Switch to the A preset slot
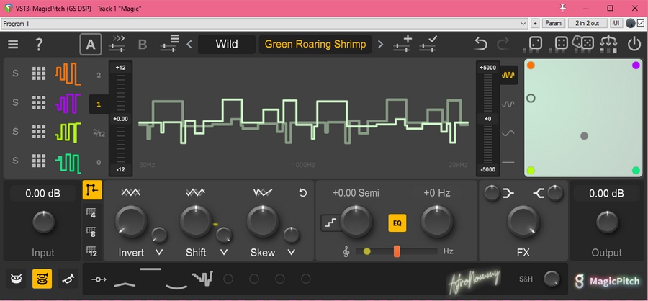This screenshot has height=301, width=648. pyautogui.click(x=90, y=44)
